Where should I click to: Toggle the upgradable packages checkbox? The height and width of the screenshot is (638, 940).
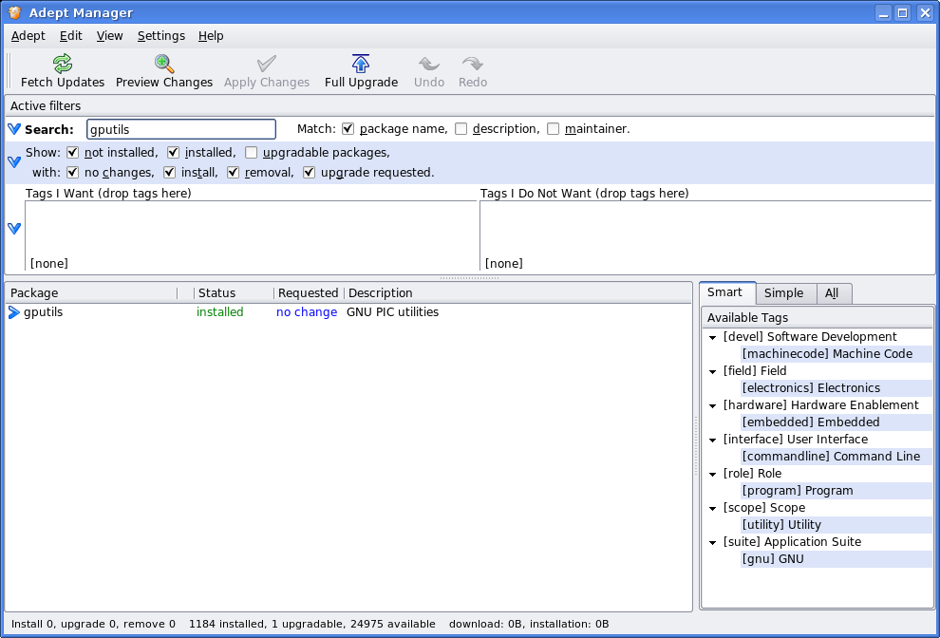(251, 152)
